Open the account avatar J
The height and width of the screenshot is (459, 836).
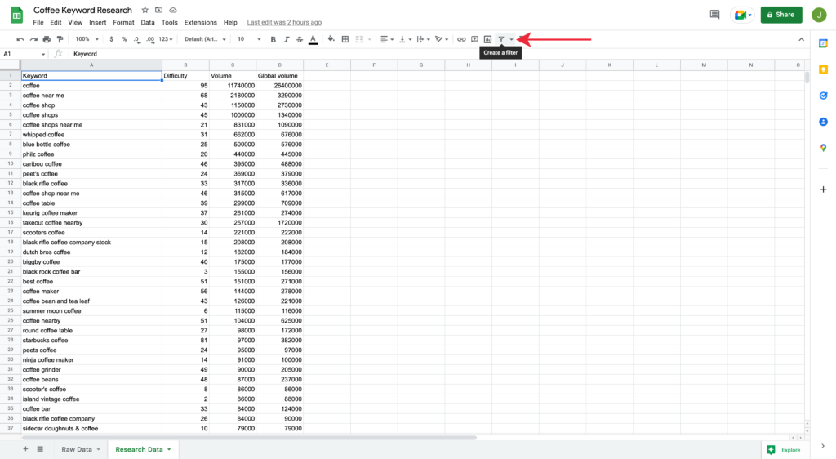[x=819, y=15]
